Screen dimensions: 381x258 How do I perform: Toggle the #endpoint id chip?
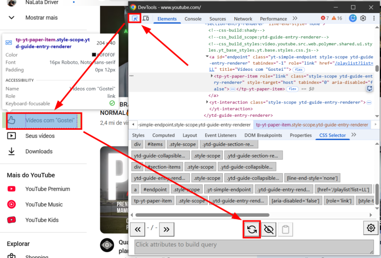pyautogui.click(x=155, y=190)
